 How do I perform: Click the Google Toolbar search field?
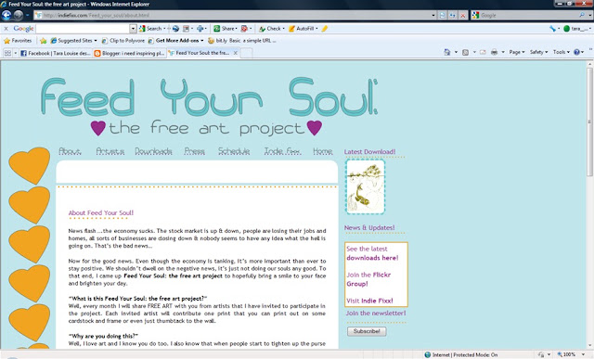click(83, 29)
